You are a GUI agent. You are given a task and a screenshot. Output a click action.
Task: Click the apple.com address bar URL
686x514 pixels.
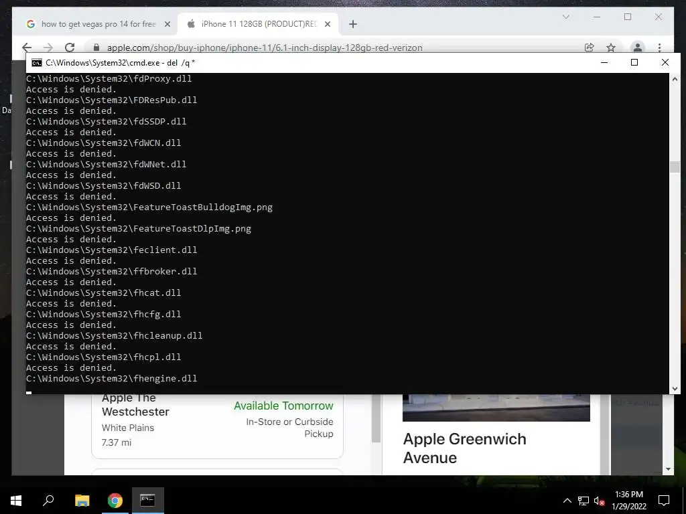pyautogui.click(x=265, y=48)
